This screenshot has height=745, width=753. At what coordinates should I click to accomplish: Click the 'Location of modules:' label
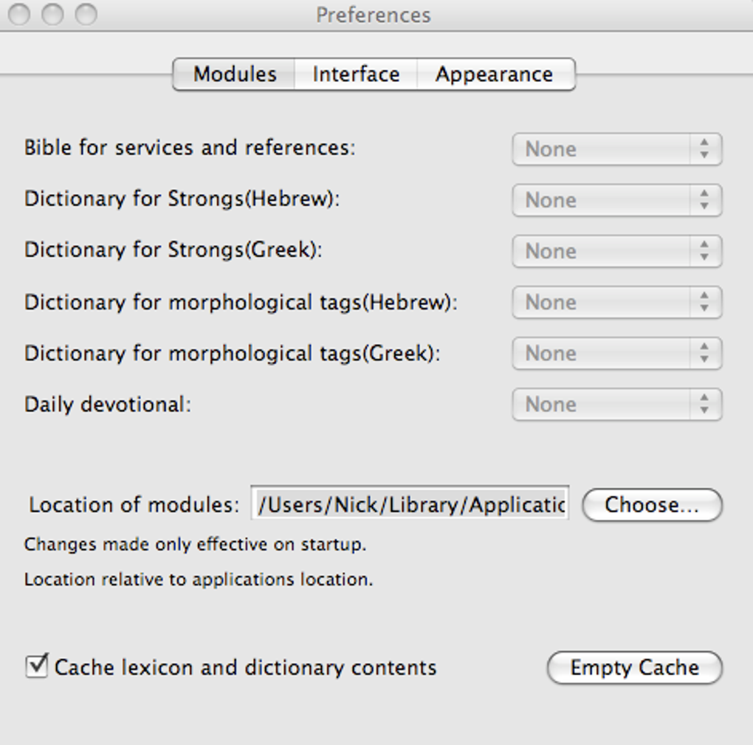(x=134, y=505)
